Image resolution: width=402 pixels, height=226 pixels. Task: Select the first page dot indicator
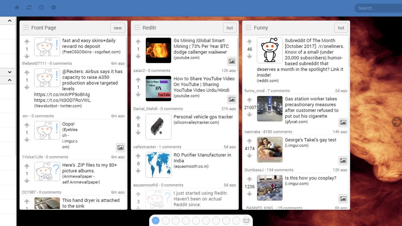tap(155, 221)
